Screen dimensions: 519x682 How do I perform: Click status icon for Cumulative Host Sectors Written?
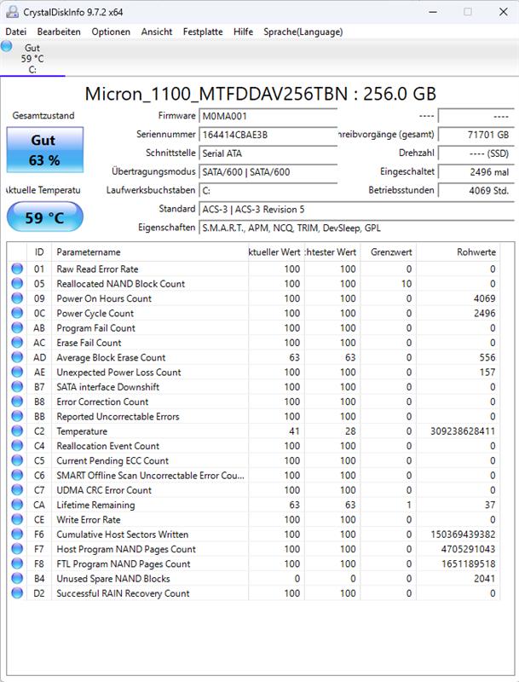point(17,535)
